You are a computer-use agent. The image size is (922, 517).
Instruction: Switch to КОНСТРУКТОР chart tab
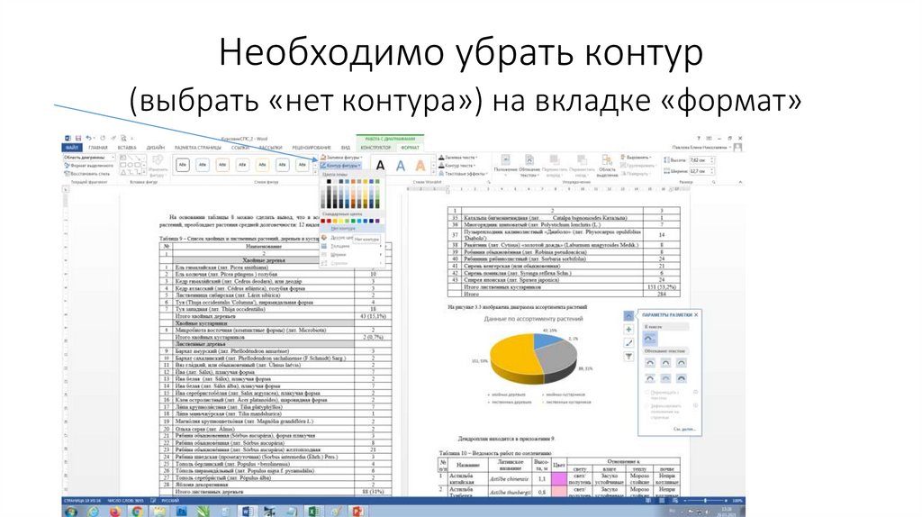(x=375, y=148)
